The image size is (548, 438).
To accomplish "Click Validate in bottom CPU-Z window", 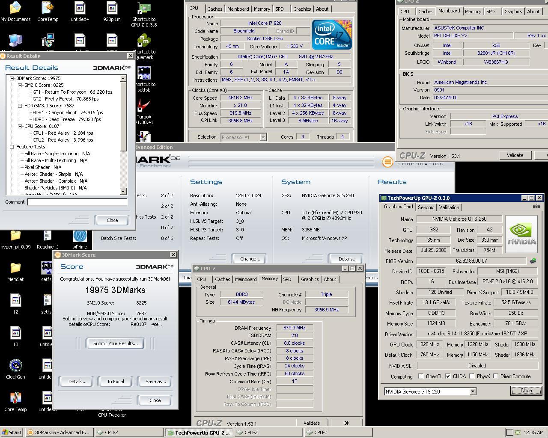I will click(312, 423).
